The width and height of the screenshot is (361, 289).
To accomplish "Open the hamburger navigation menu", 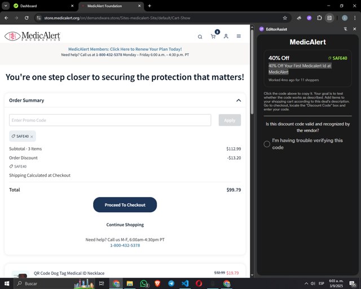I will [239, 36].
